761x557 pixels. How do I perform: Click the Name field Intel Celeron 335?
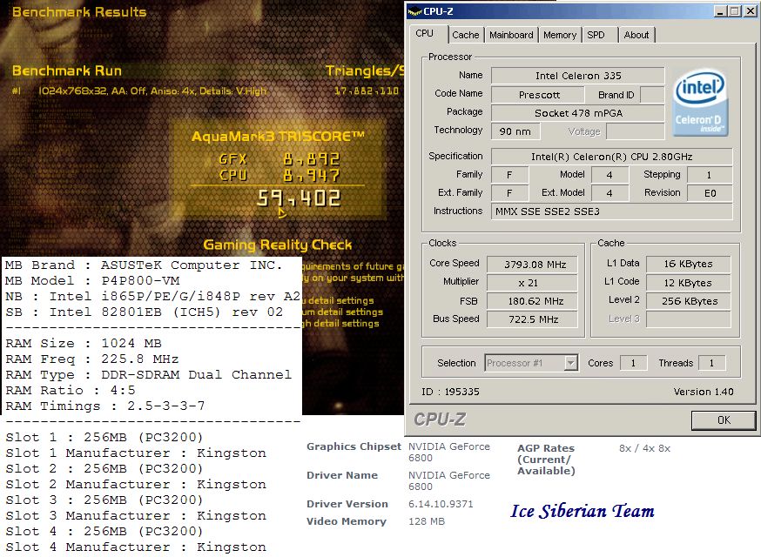577,76
